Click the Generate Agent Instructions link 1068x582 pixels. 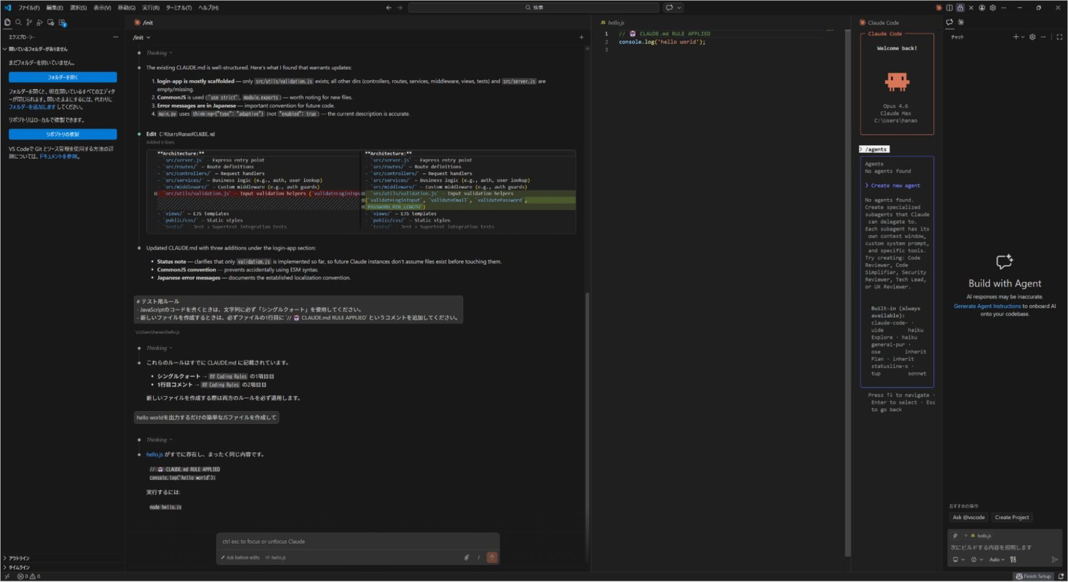pyautogui.click(x=986, y=306)
